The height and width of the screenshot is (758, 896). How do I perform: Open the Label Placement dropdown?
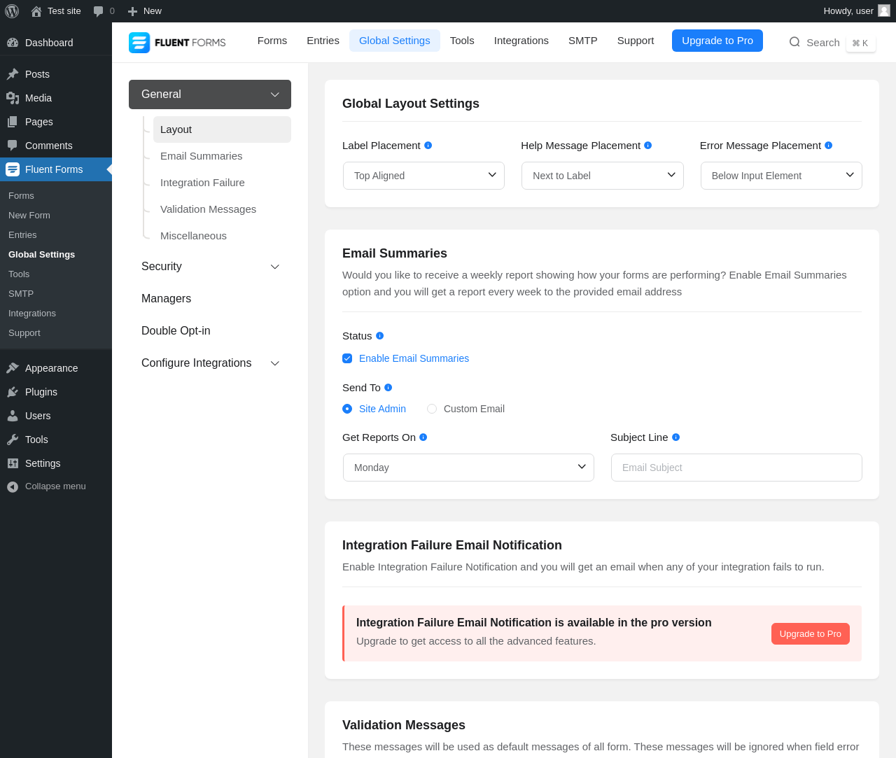click(x=423, y=176)
